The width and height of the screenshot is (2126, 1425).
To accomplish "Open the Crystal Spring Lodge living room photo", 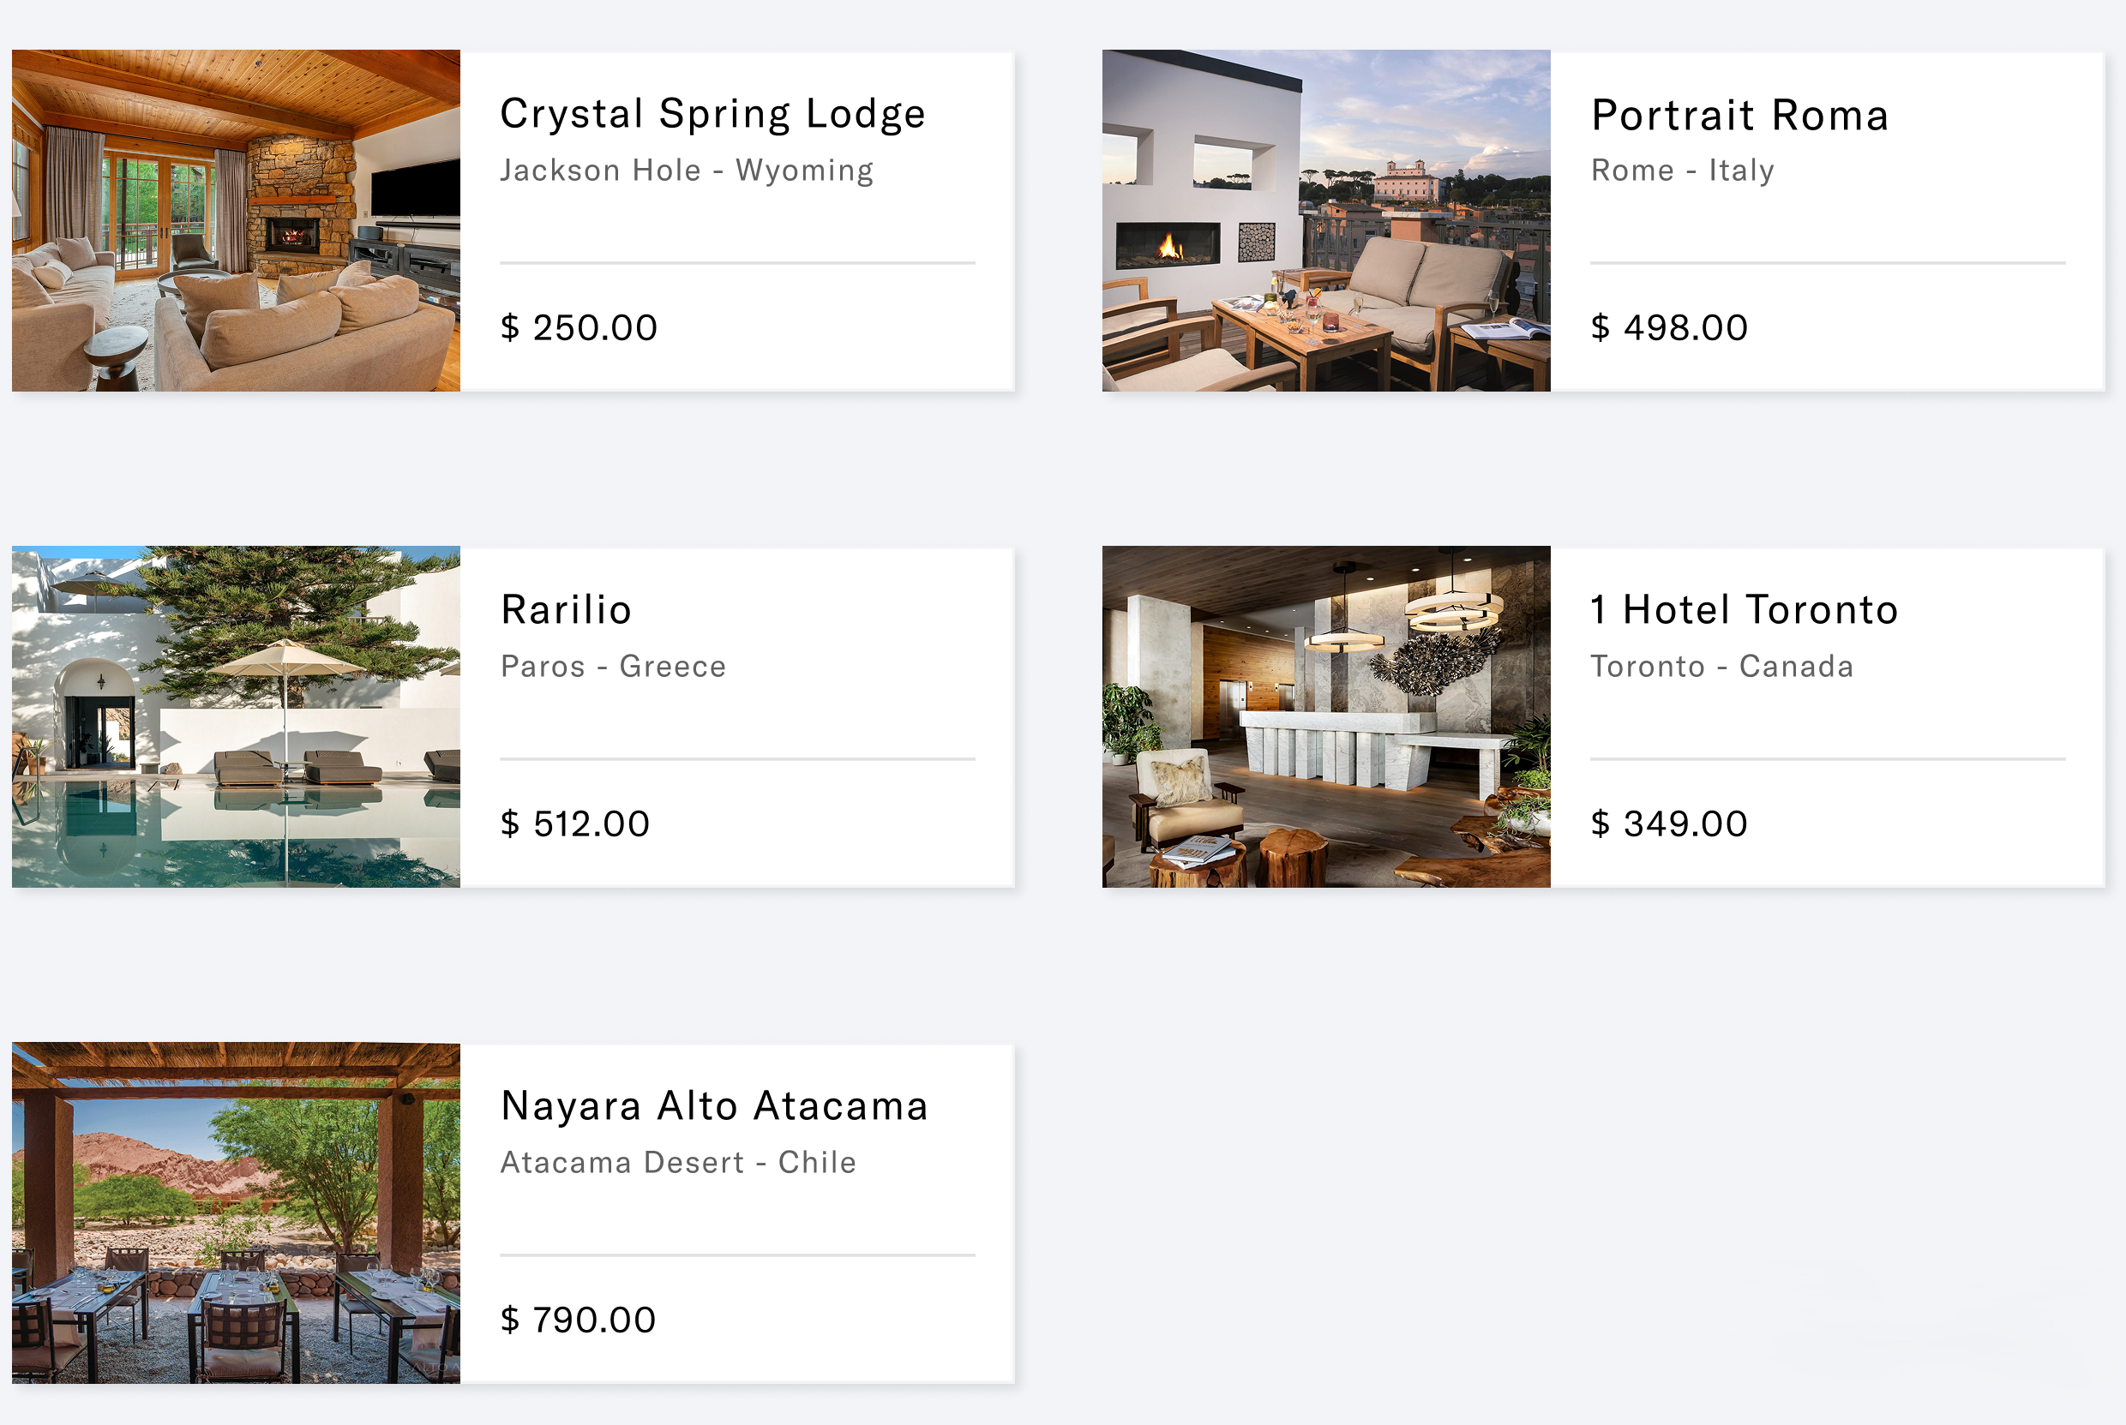I will (236, 221).
